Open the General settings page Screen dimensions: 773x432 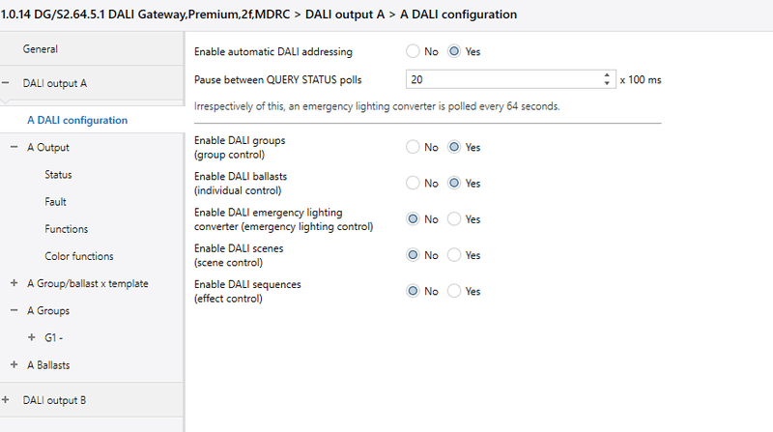[40, 48]
